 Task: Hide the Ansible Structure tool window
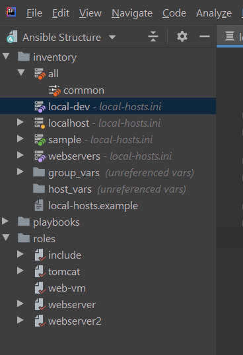(x=205, y=36)
